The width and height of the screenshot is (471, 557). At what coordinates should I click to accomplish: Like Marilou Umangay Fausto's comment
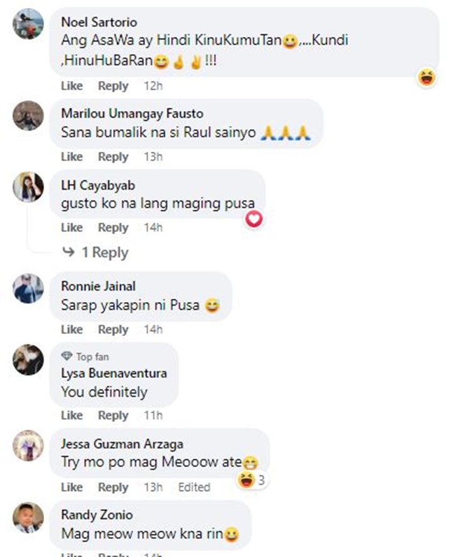(x=72, y=156)
